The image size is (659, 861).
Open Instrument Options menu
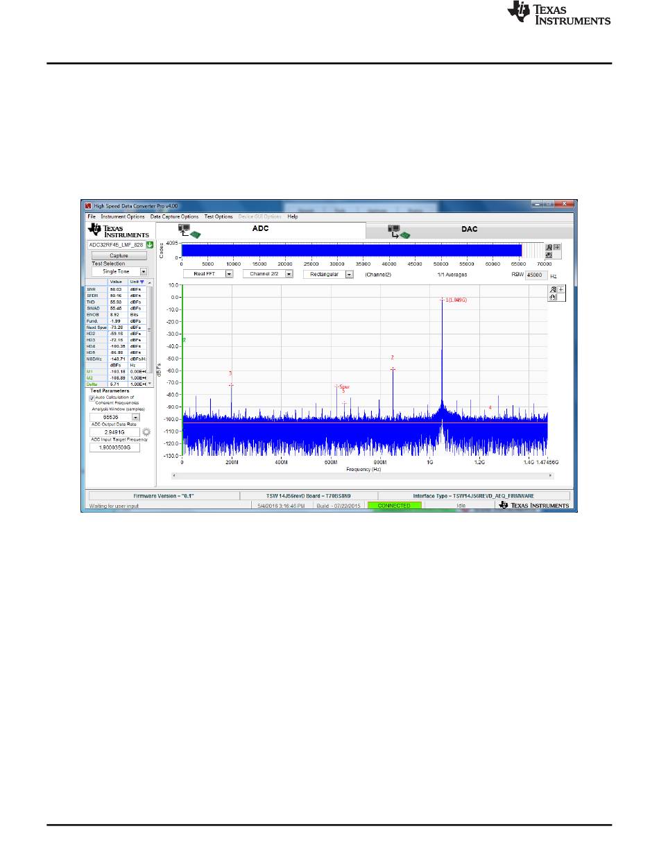pos(123,216)
